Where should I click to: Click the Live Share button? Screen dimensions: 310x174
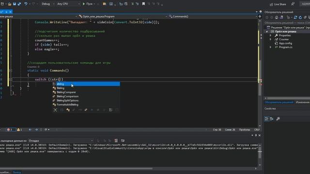coord(278,4)
